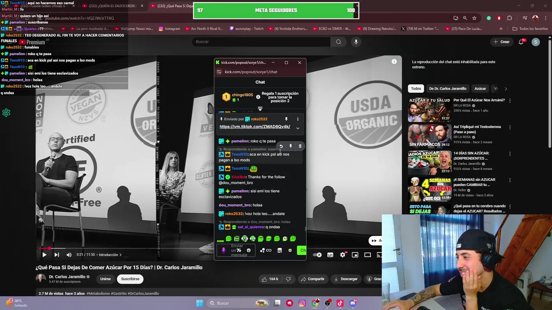Screen dimensions: 552x310
Task: Open Kick shop icon in chat bar
Action: (279, 251)
